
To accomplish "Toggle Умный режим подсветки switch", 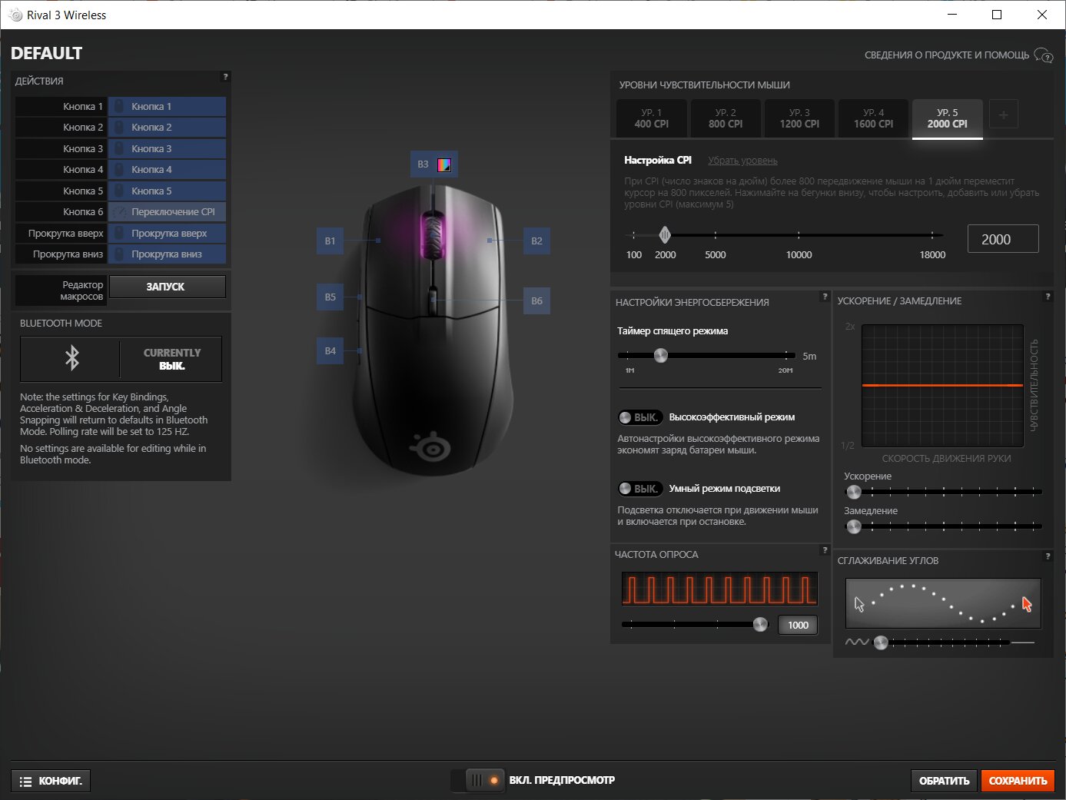I will pyautogui.click(x=639, y=489).
